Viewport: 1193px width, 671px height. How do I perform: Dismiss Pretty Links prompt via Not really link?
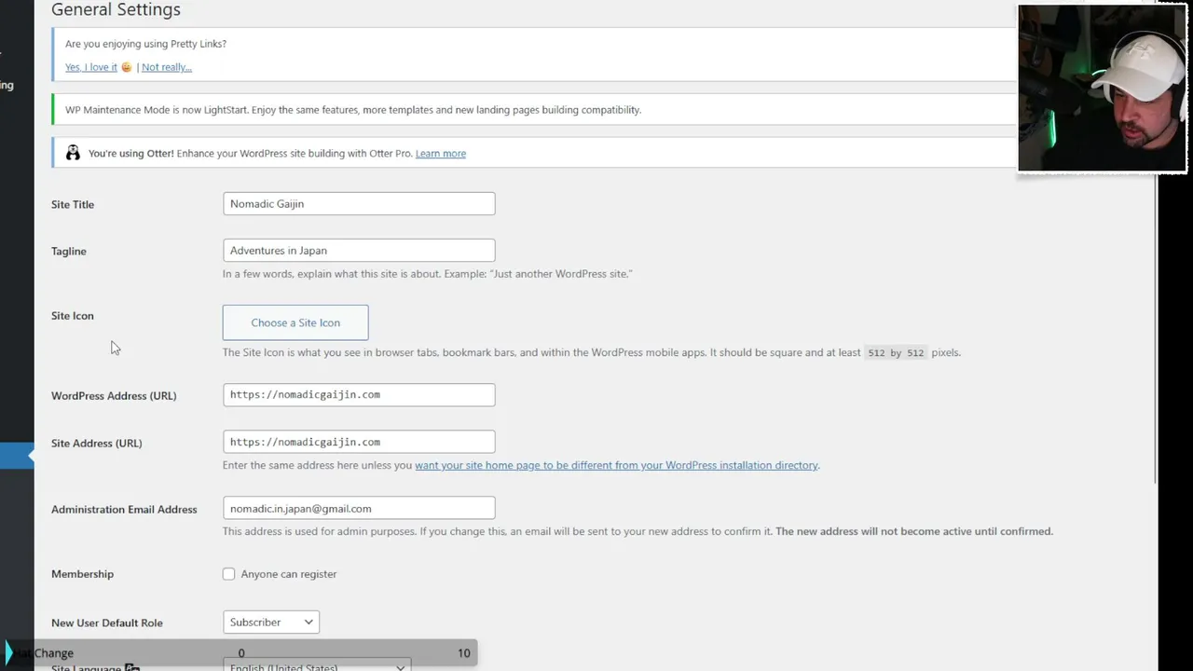click(167, 67)
